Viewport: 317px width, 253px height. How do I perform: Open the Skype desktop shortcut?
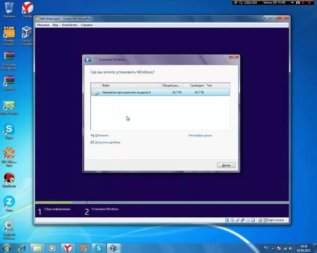tap(9, 131)
